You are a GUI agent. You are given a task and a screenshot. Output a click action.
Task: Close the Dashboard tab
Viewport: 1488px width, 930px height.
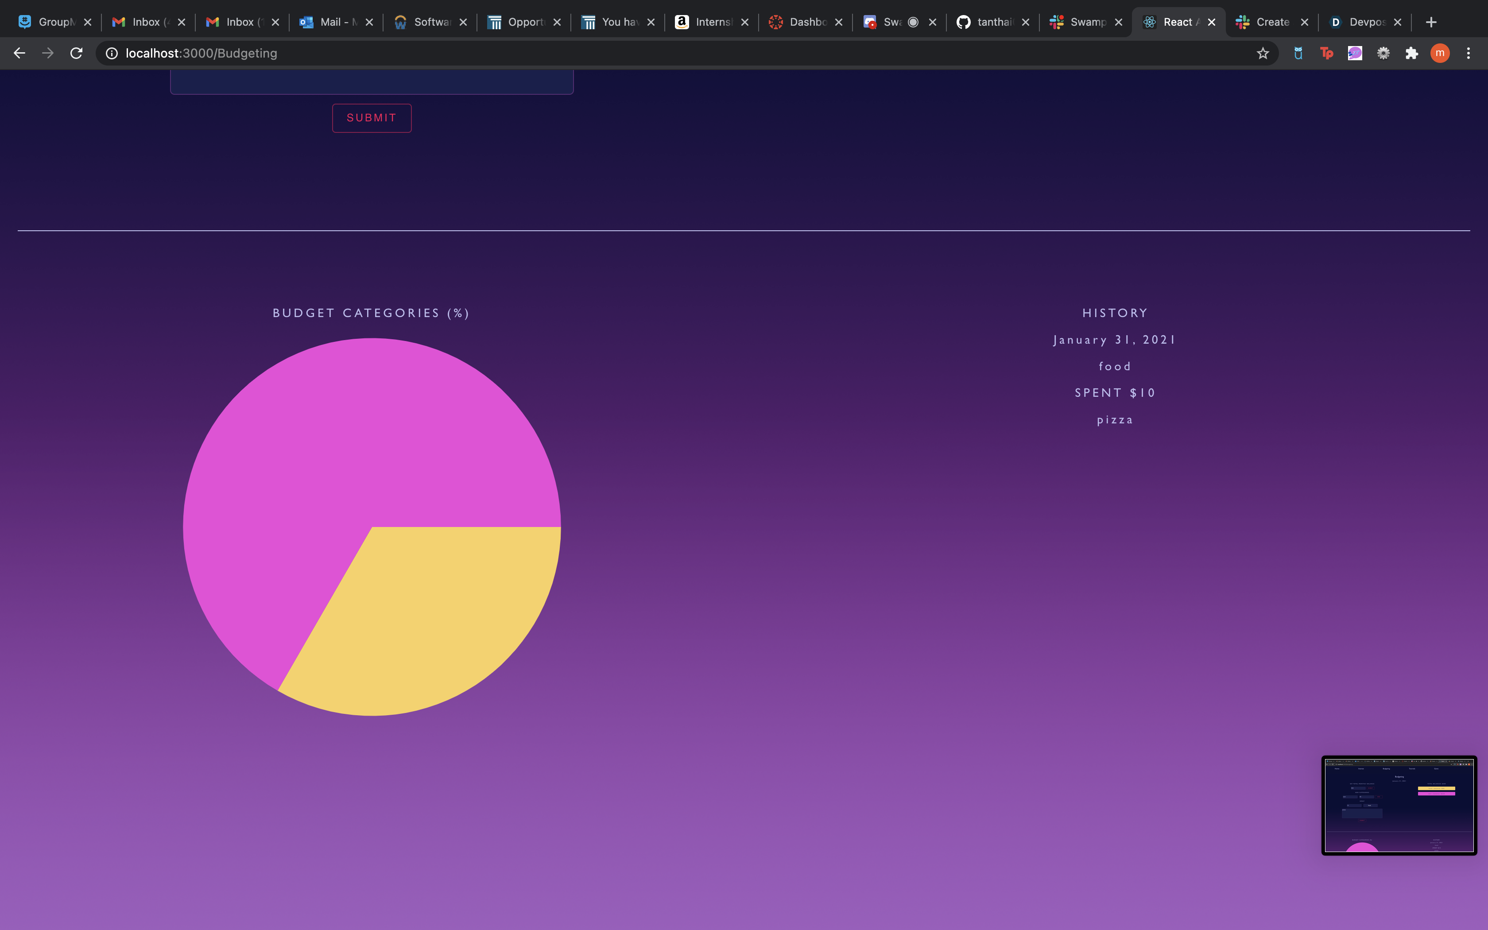[x=839, y=22]
